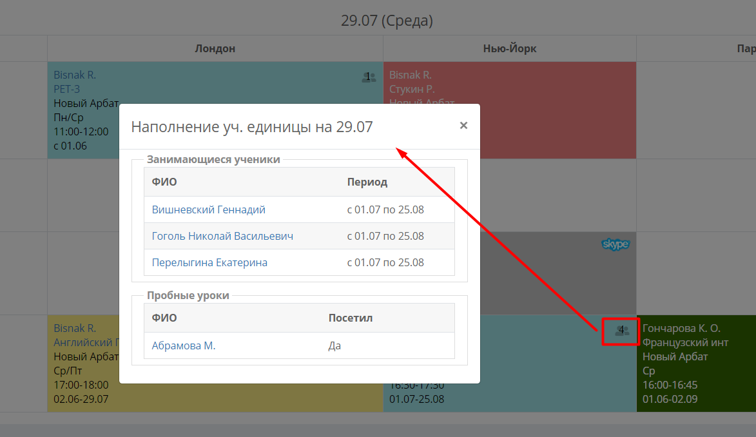This screenshot has height=437, width=756.
Task: Click period cell for Гоголь Николай Васильевич
Action: pos(385,237)
